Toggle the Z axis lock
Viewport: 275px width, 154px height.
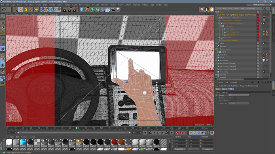tap(53, 9)
